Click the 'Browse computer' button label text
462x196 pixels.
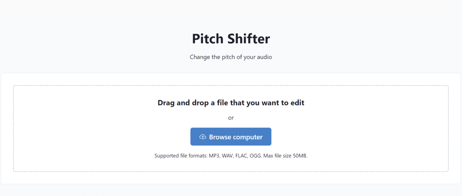(x=236, y=137)
